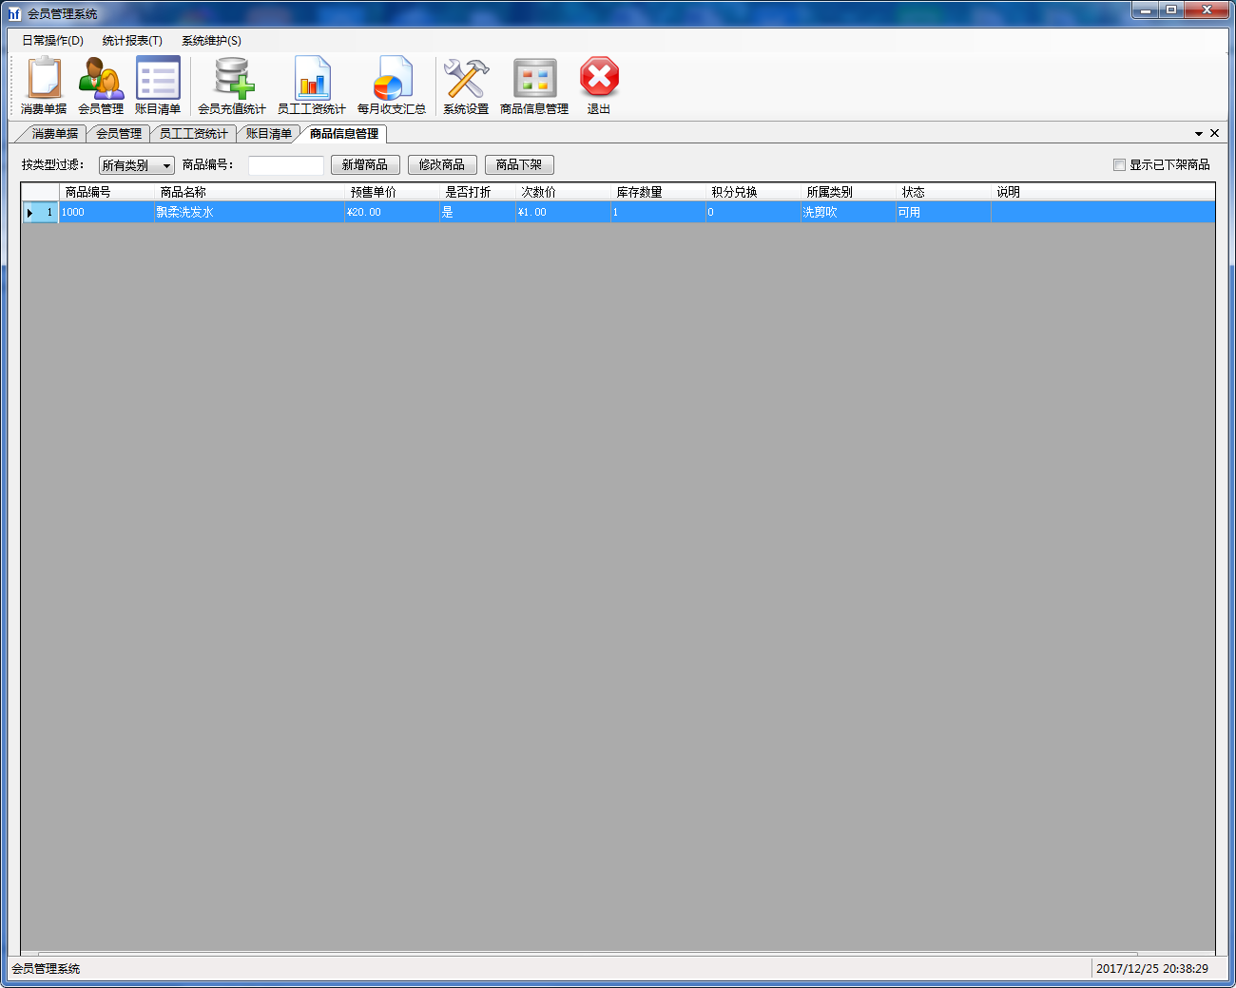Click the 商品编号 input field
The image size is (1236, 988).
[x=285, y=164]
